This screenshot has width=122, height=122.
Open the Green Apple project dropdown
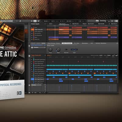click(x=45, y=24)
